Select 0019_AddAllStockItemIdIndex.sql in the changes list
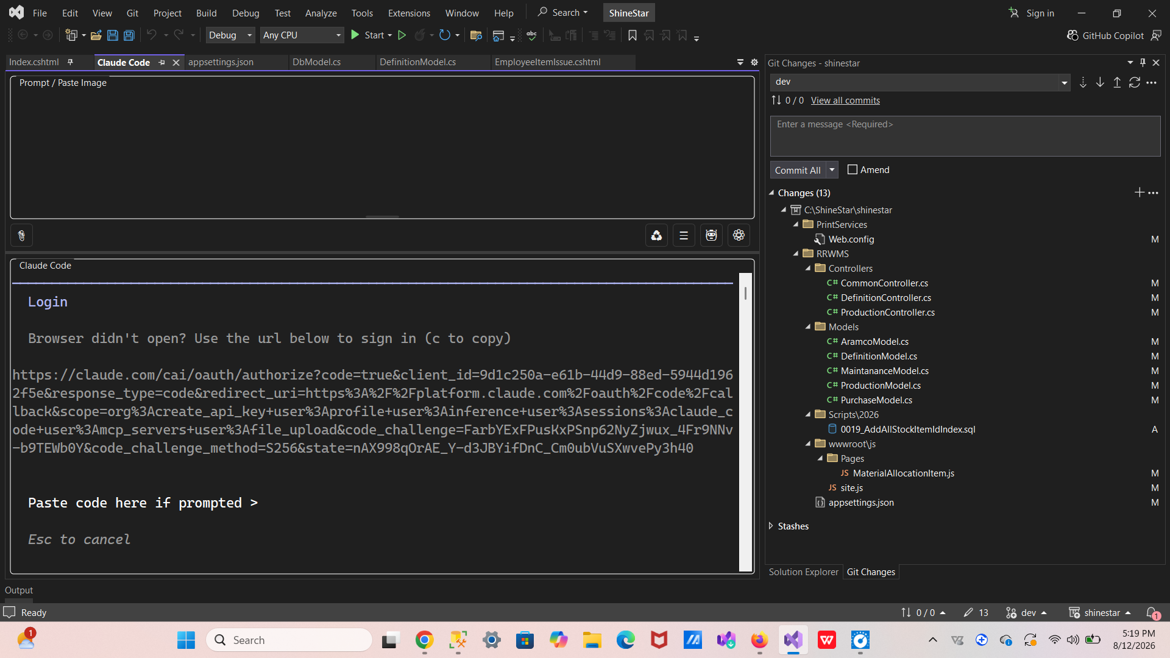The height and width of the screenshot is (658, 1170). point(907,430)
